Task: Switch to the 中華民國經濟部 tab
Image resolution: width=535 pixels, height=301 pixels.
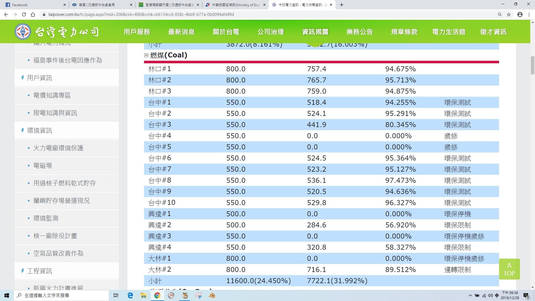Action: pos(235,5)
